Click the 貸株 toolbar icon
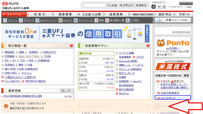The width and height of the screenshot is (203, 114). [x=96, y=21]
